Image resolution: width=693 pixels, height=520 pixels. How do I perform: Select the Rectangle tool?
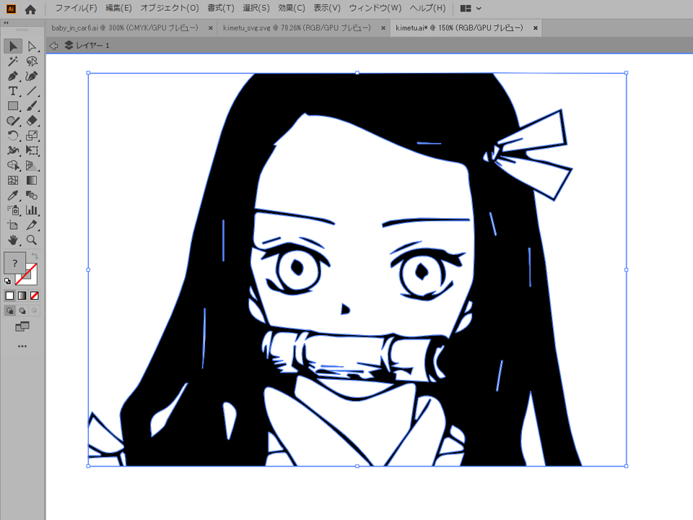(13, 106)
